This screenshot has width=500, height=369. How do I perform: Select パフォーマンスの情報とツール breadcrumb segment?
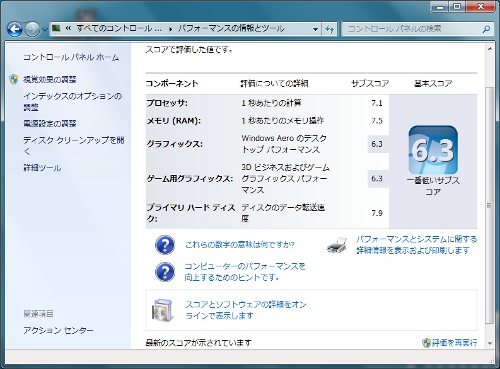click(231, 28)
